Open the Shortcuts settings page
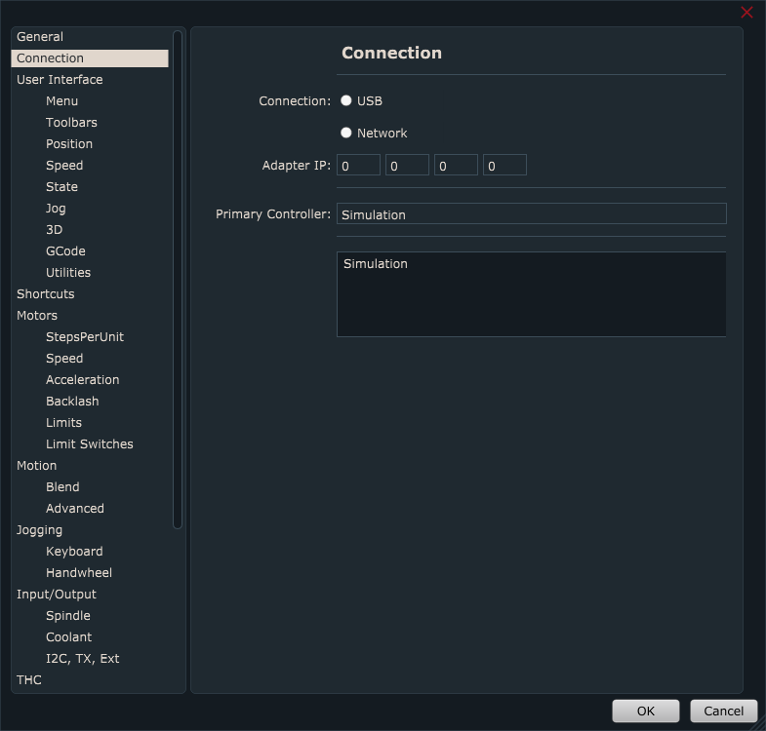 tap(46, 294)
